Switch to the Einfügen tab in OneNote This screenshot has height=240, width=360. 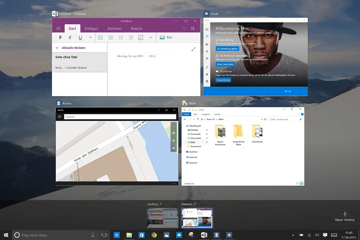[x=91, y=28]
